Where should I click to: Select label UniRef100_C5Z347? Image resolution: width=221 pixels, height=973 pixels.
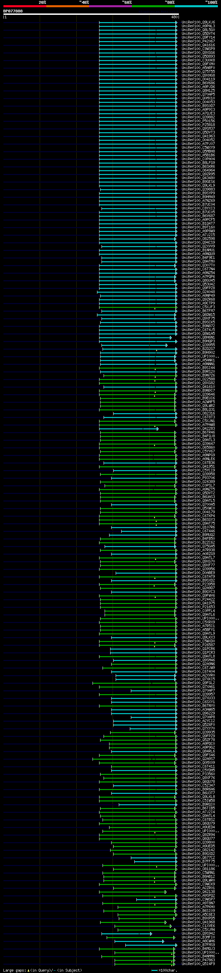(198, 785)
